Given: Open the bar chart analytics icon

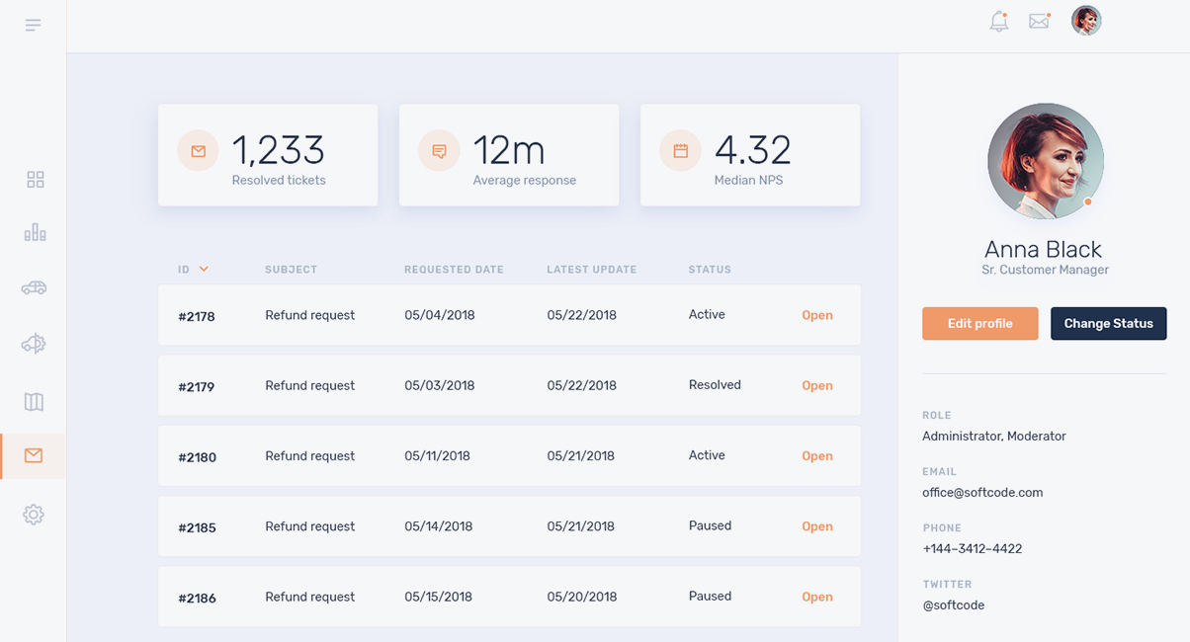Looking at the screenshot, I should [x=35, y=232].
